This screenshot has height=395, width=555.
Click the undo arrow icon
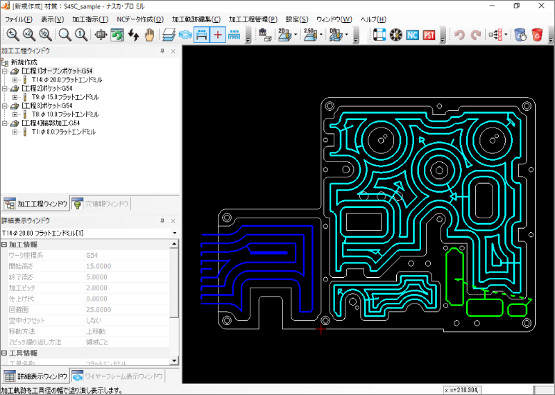459,35
